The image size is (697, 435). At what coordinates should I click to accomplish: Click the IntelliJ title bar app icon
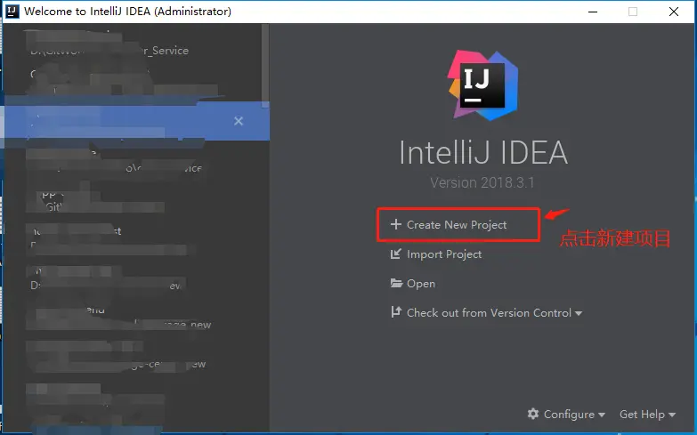12,11
